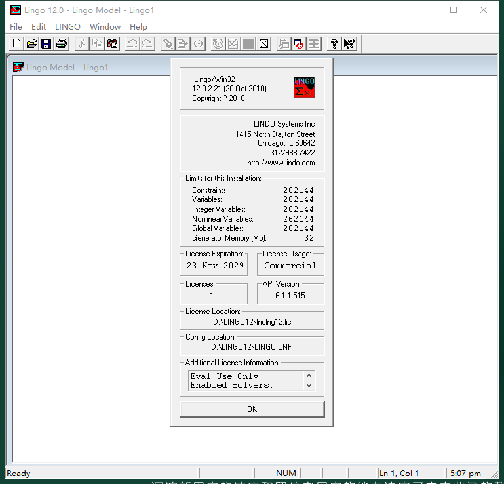Click the NUM indicator in status bar
This screenshot has width=504, height=484.
pos(286,474)
